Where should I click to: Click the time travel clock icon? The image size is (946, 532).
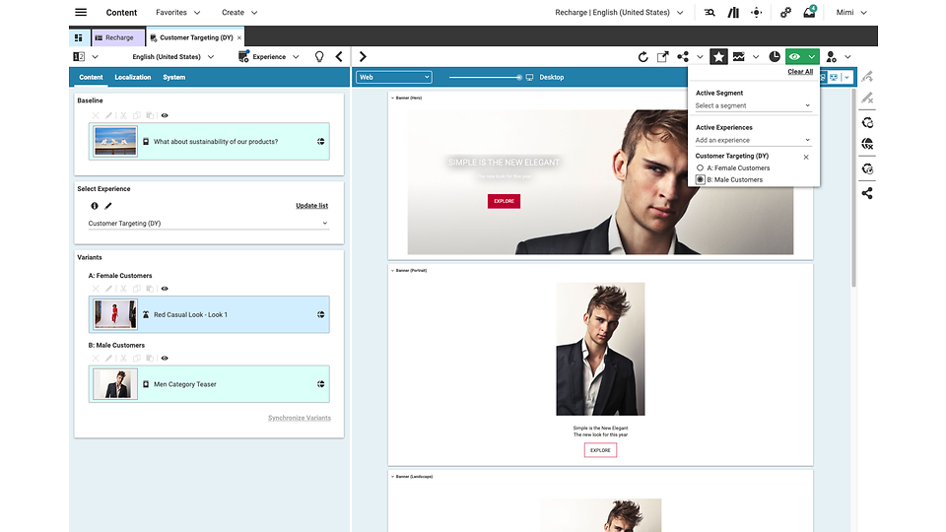(775, 57)
